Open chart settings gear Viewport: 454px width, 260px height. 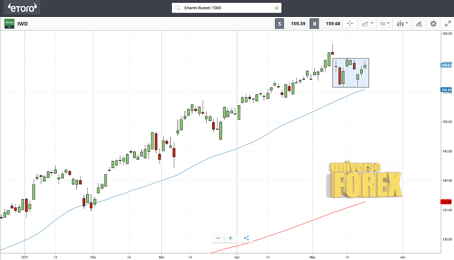434,23
